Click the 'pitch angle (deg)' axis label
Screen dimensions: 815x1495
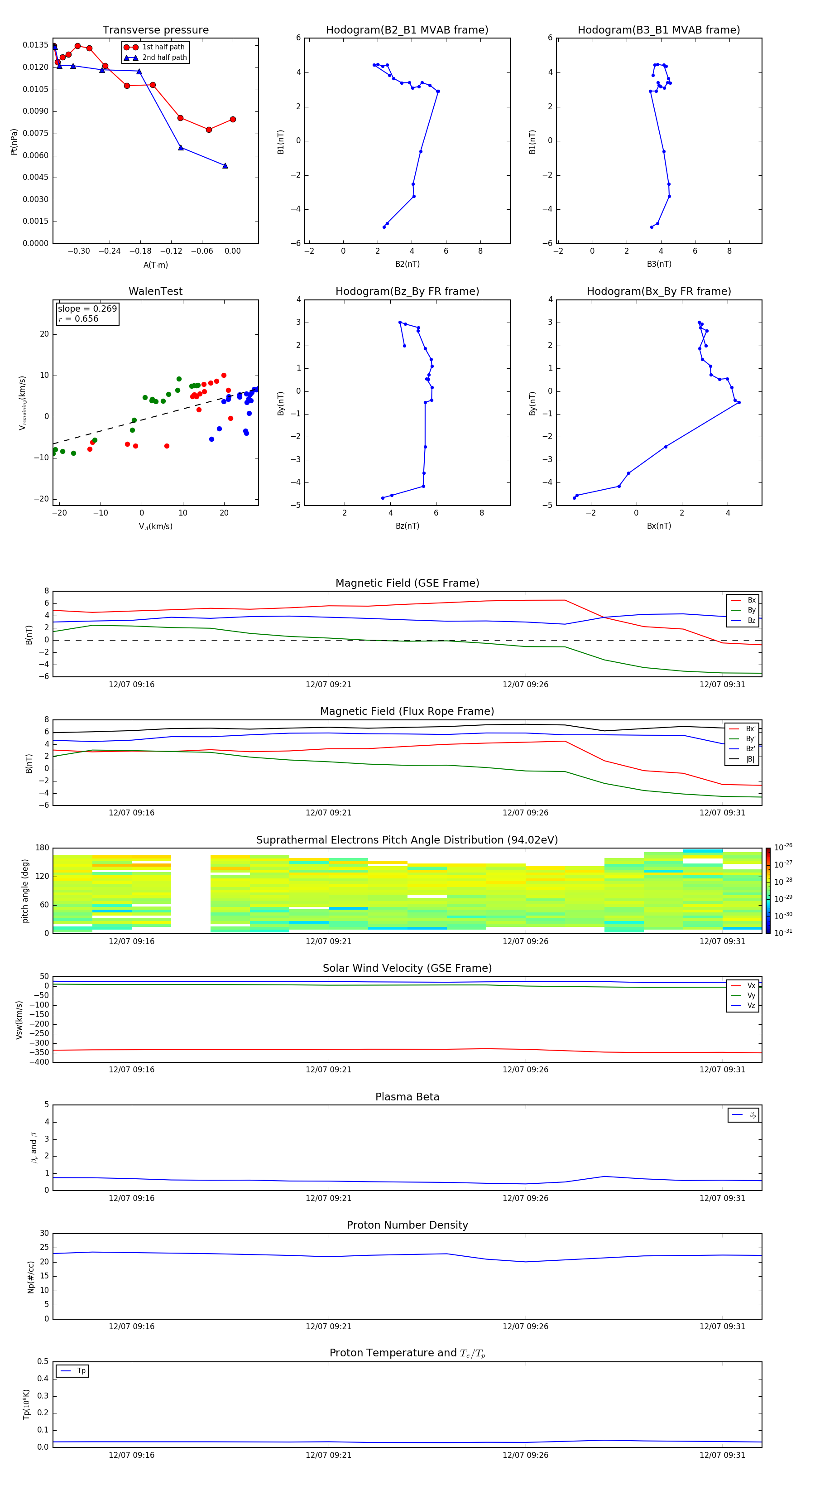[x=25, y=891]
